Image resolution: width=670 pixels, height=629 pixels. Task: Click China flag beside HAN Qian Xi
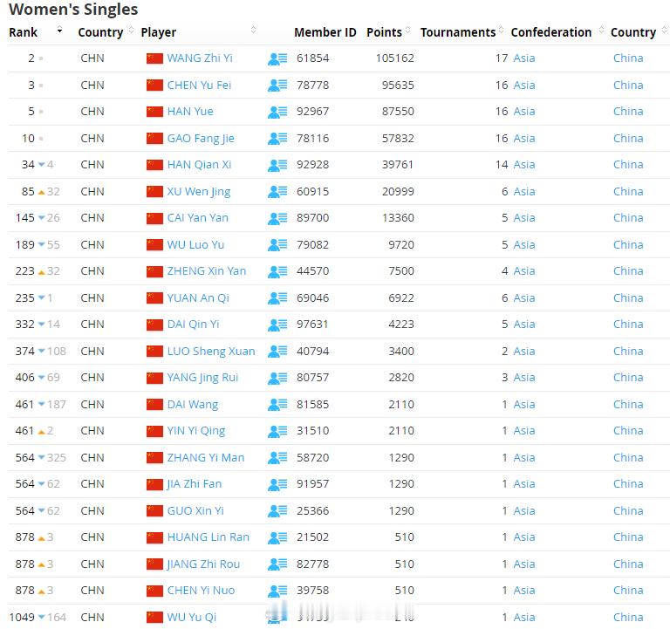(x=154, y=165)
